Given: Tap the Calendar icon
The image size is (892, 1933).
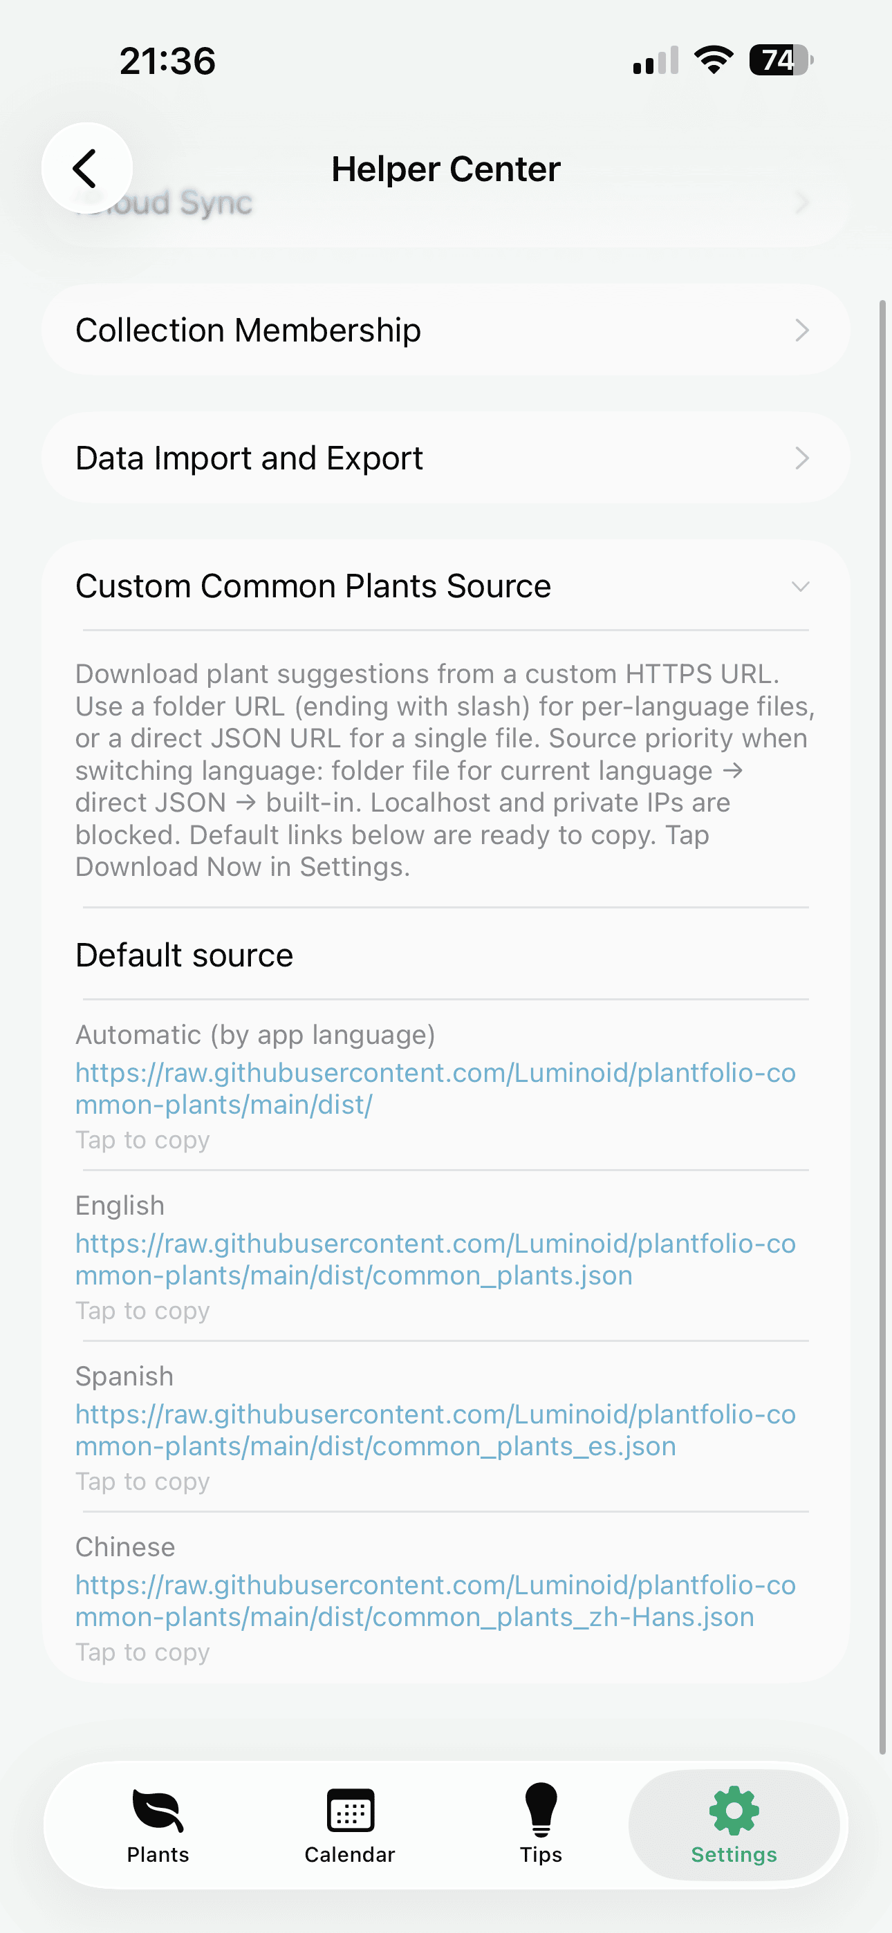Looking at the screenshot, I should point(349,1807).
